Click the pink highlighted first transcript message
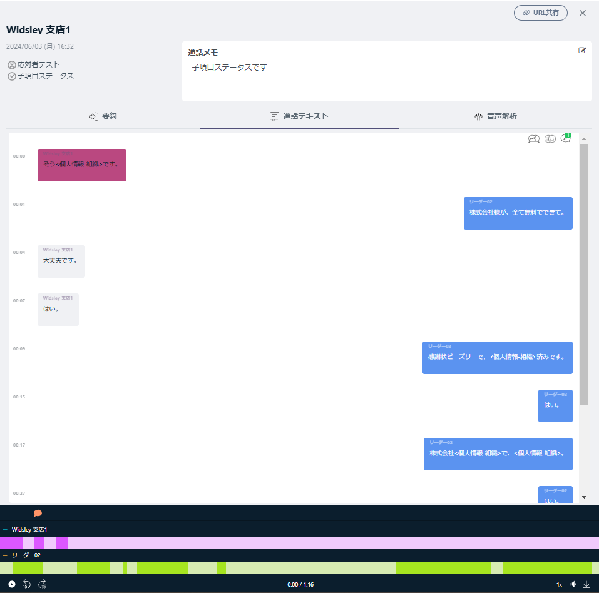 [x=82, y=165]
